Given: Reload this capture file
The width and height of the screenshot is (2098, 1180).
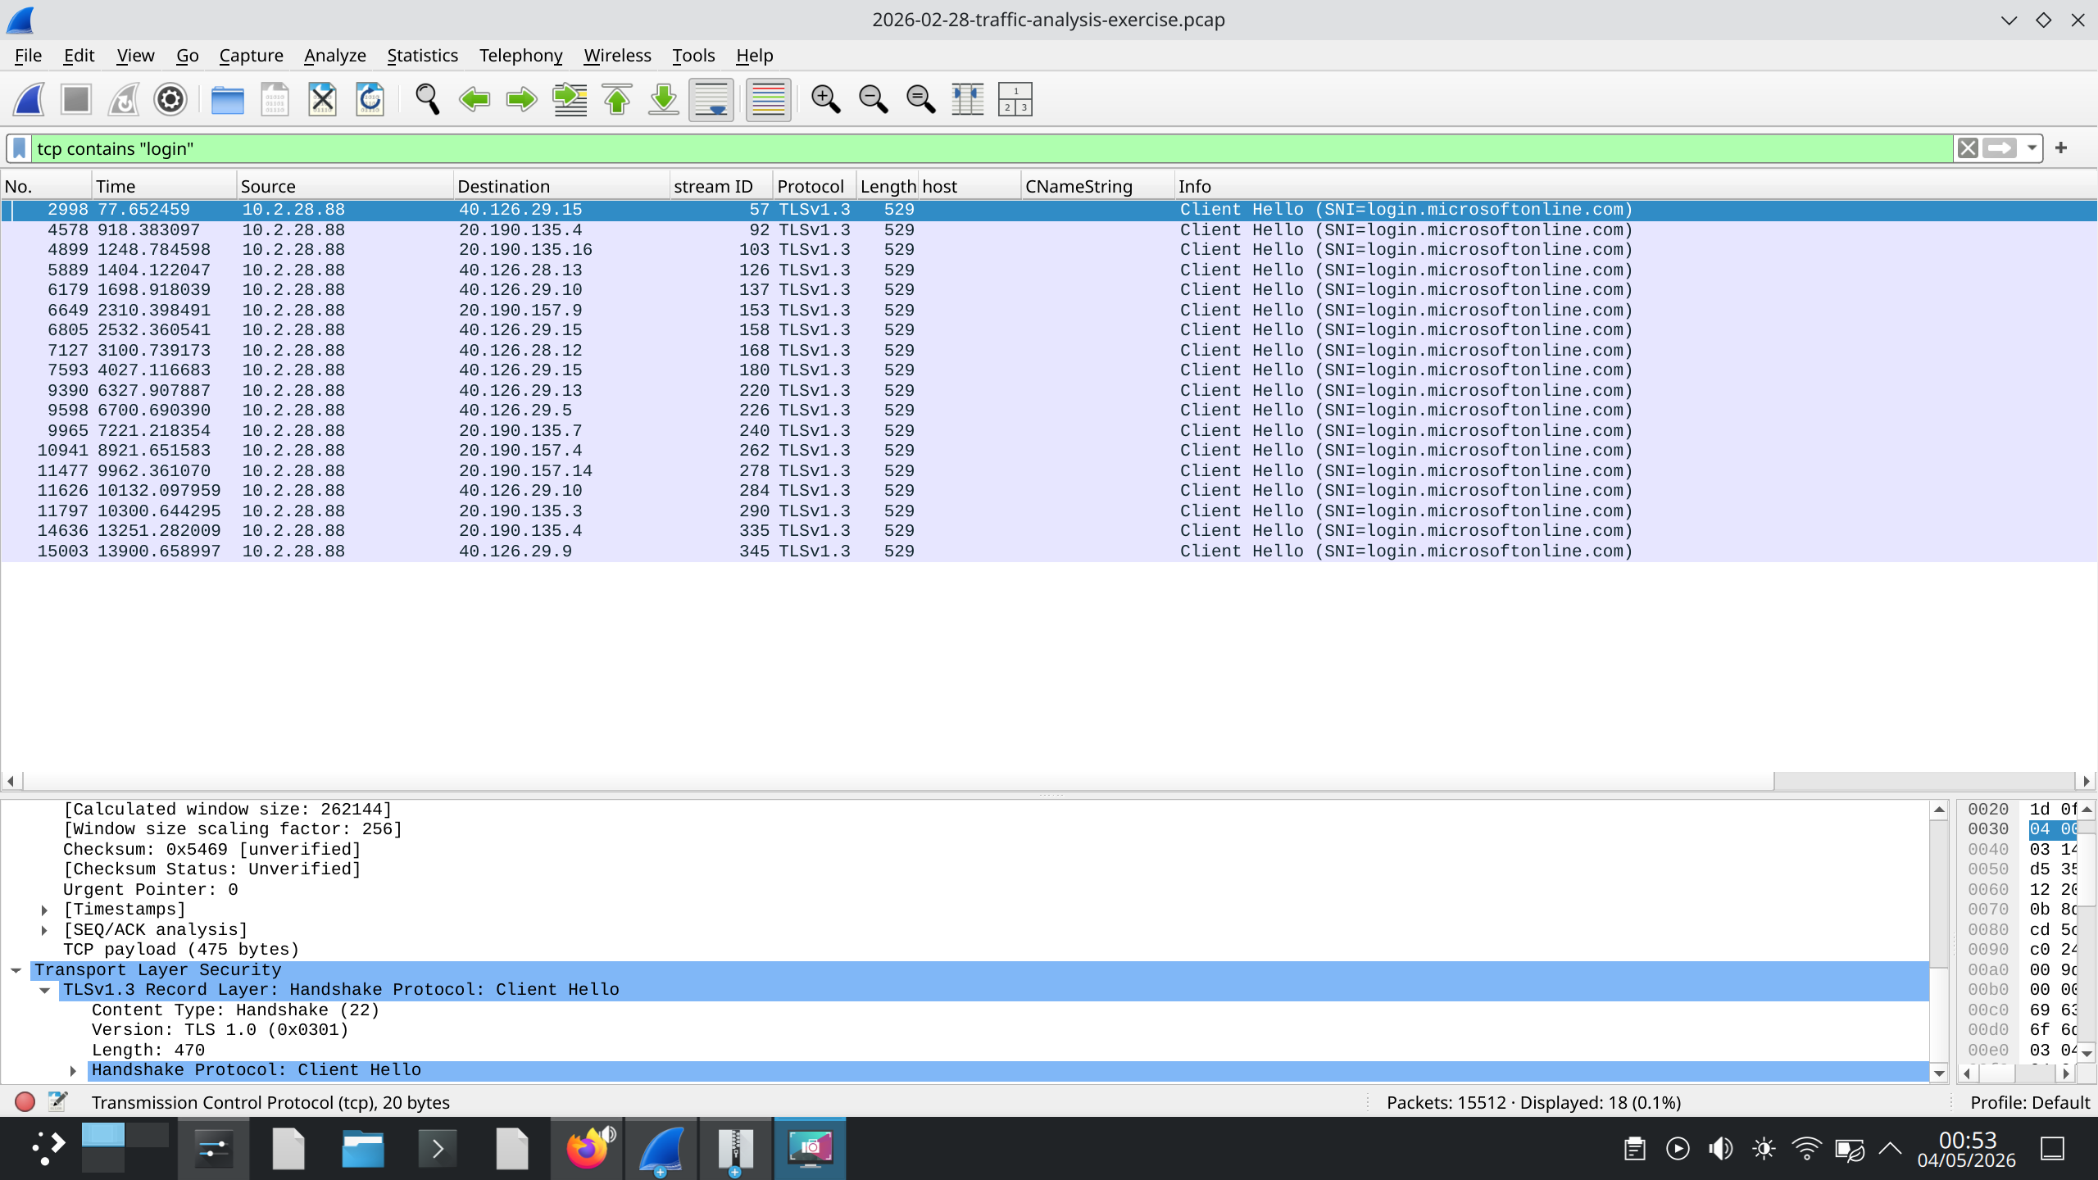Looking at the screenshot, I should [370, 100].
